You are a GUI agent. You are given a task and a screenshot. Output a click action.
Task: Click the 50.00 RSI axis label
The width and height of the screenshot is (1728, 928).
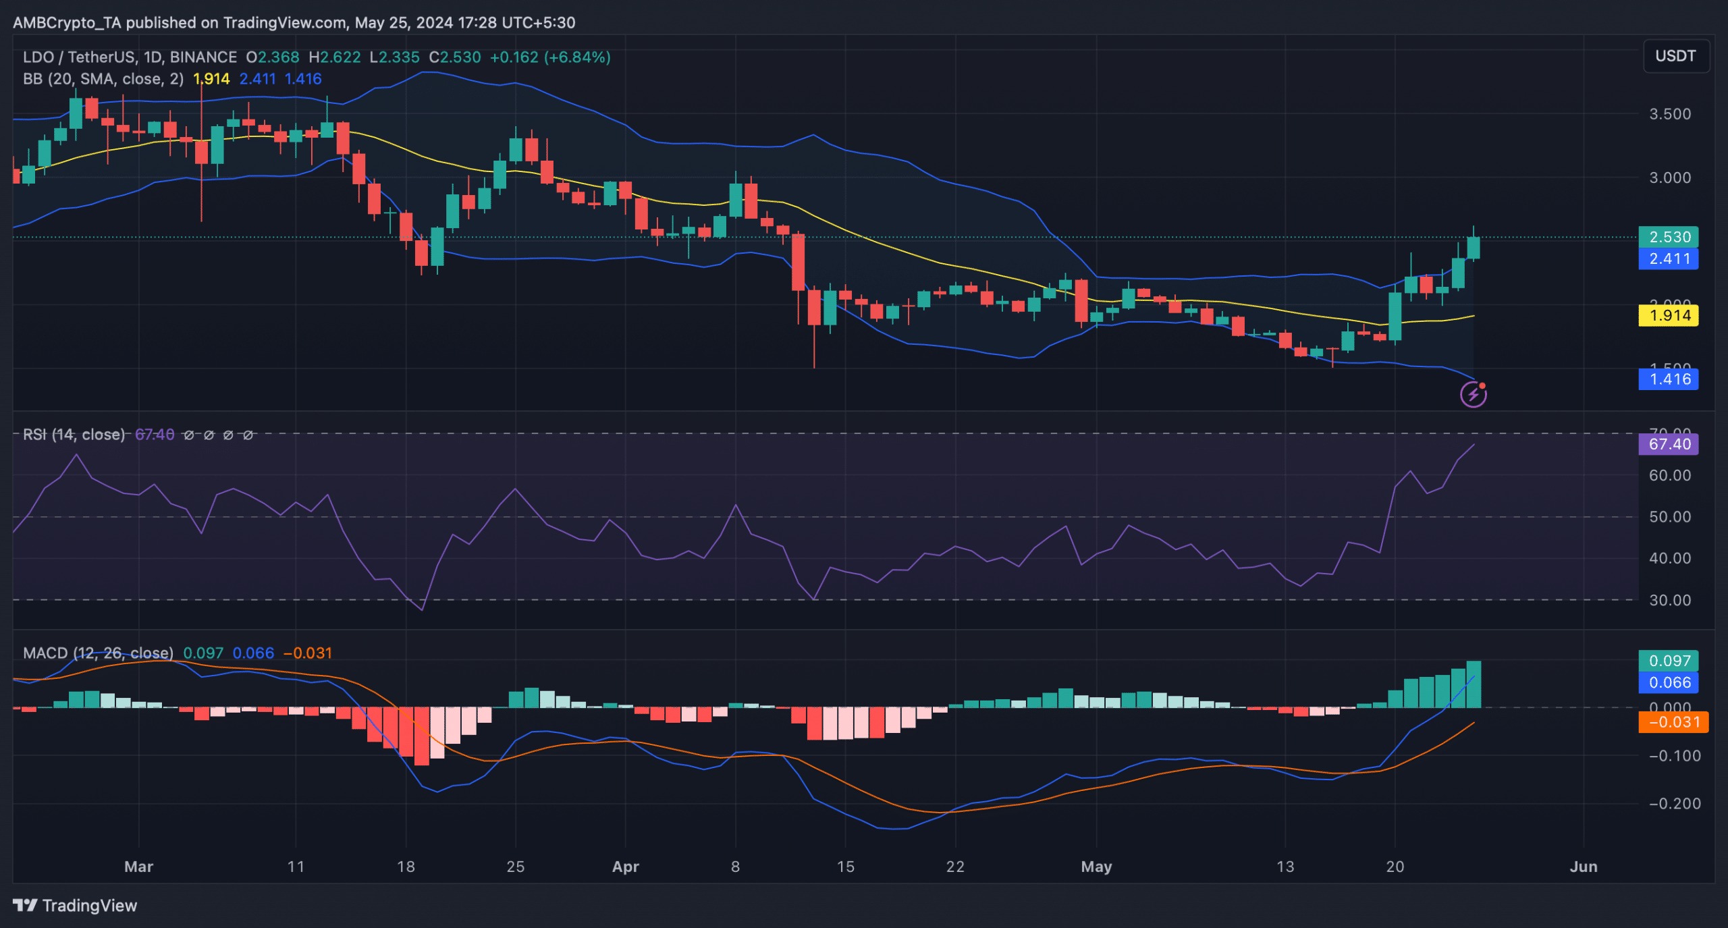pos(1670,517)
